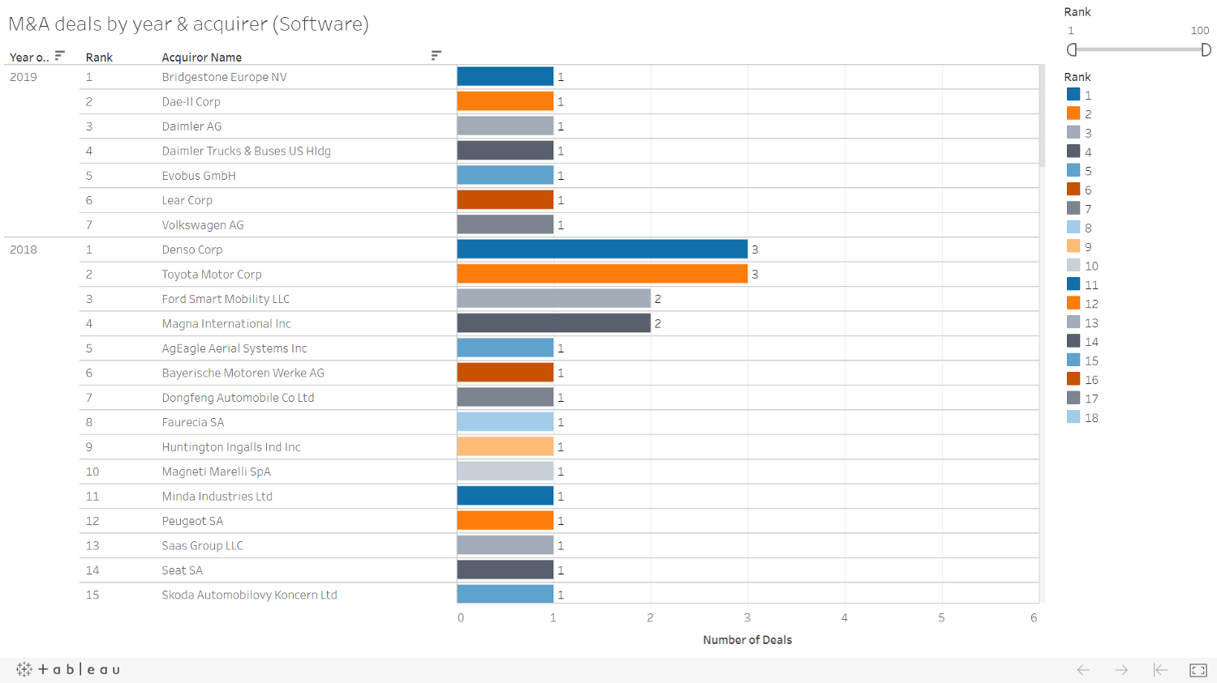Click the Volkswagen AG bar
The width and height of the screenshot is (1217, 683).
505,225
